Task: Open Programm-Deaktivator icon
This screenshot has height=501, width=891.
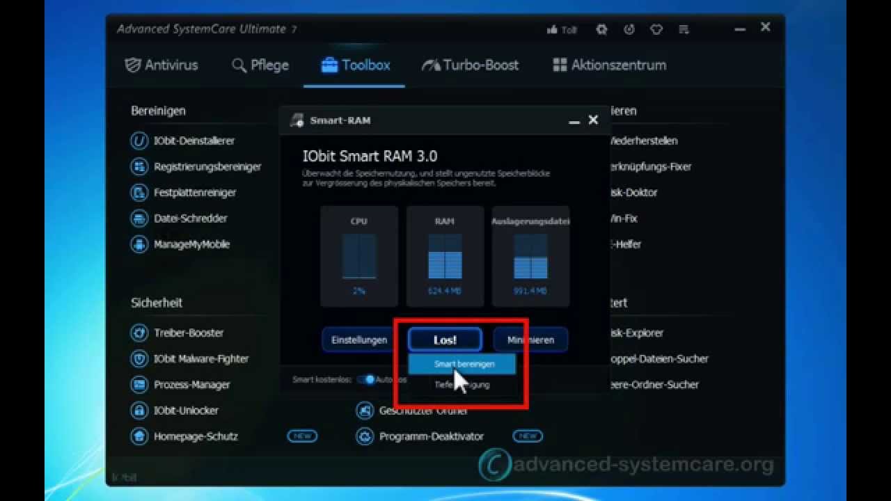Action: (x=365, y=436)
